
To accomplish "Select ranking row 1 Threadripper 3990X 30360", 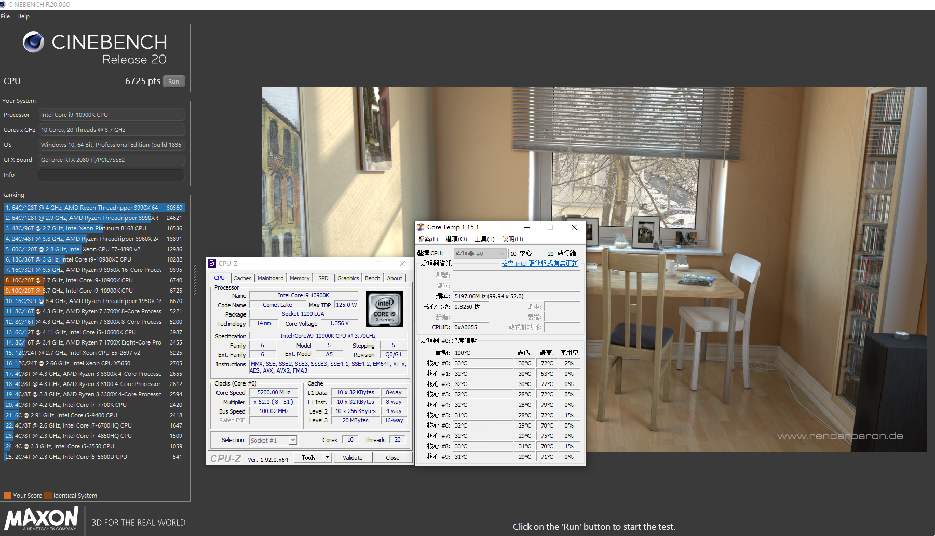I will [94, 208].
